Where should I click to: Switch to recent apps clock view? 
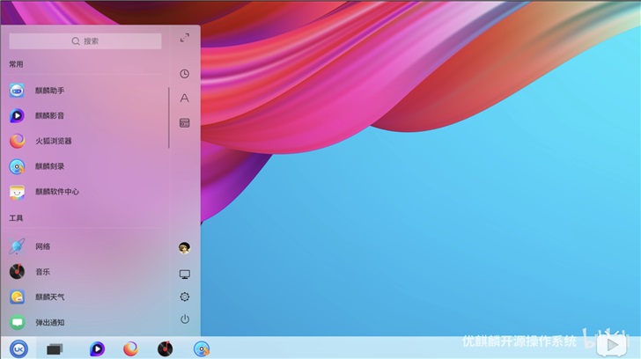[184, 74]
